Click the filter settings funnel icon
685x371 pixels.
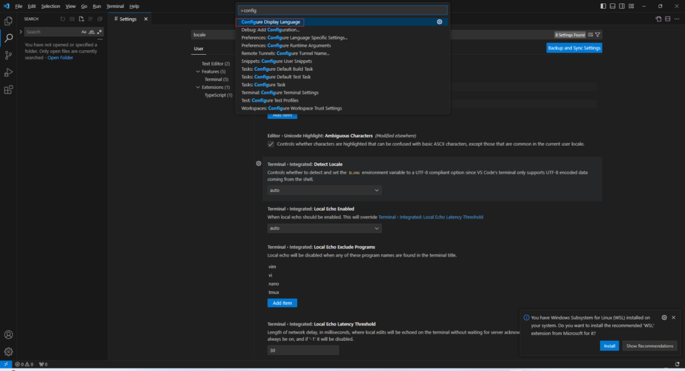coord(598,35)
